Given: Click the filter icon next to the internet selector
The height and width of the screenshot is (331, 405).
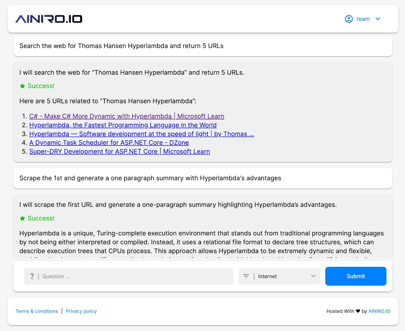Looking at the screenshot, I should tap(246, 276).
